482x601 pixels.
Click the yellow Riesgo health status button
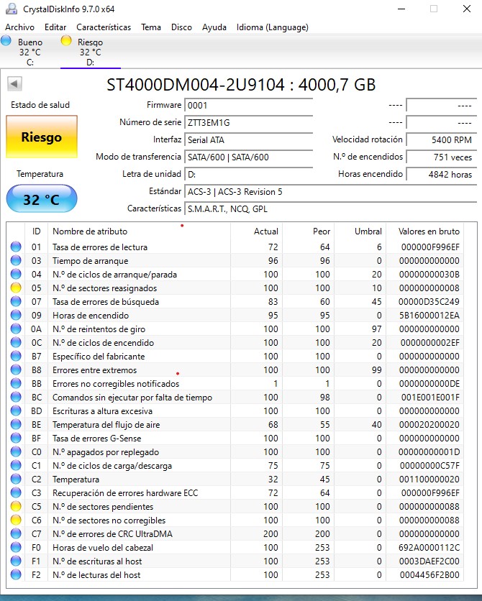click(42, 137)
